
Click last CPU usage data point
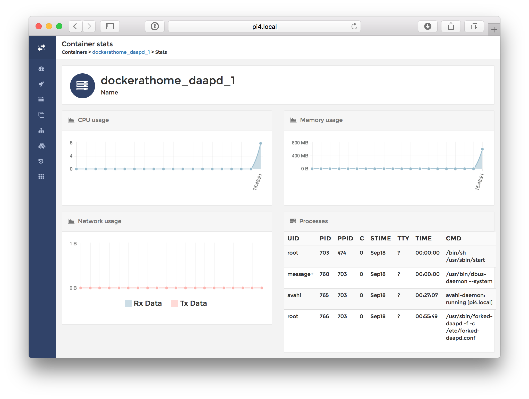[261, 143]
